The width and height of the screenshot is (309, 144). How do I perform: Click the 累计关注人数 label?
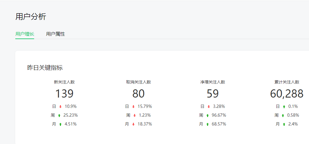point(287,82)
